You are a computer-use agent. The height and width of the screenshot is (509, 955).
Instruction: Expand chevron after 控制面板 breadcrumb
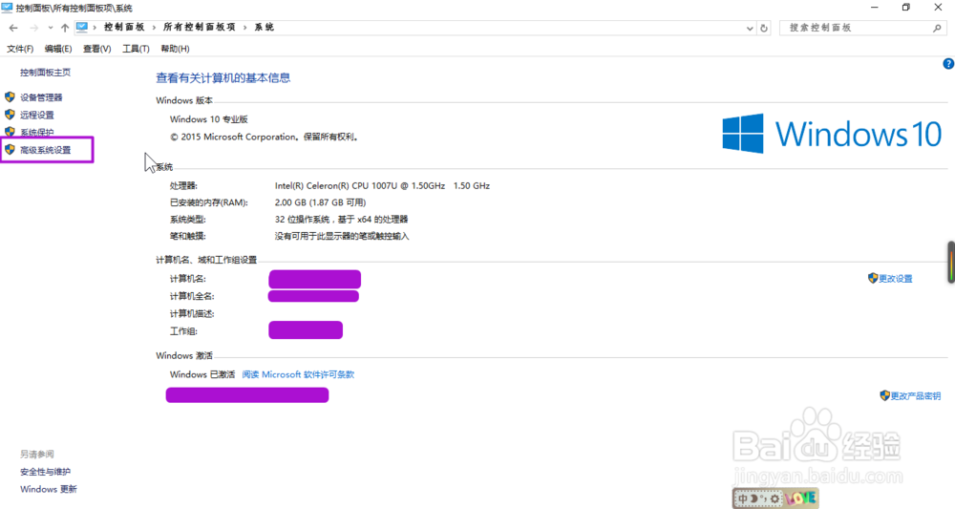tap(154, 28)
